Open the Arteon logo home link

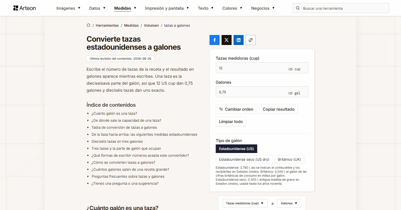coord(24,8)
